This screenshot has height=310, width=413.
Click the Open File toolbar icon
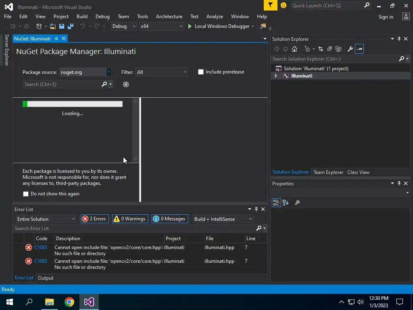tap(53, 26)
